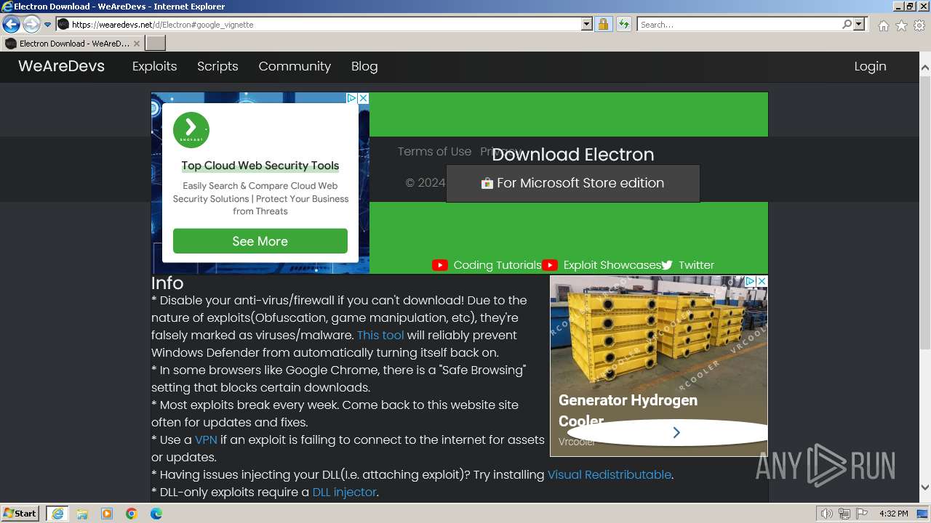Open IE Tools gear icon
Image resolution: width=931 pixels, height=523 pixels.
919,25
